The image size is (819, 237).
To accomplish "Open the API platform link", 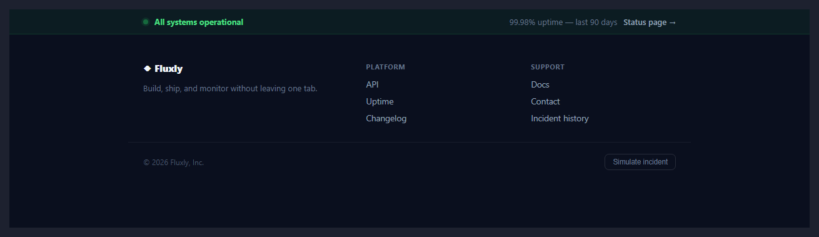I will pyautogui.click(x=372, y=84).
